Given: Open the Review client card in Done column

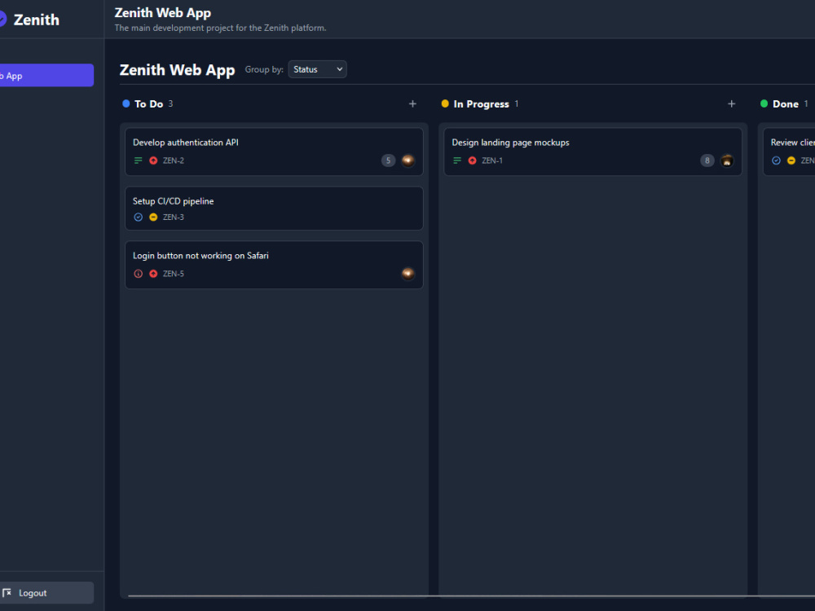Looking at the screenshot, I should (789, 152).
